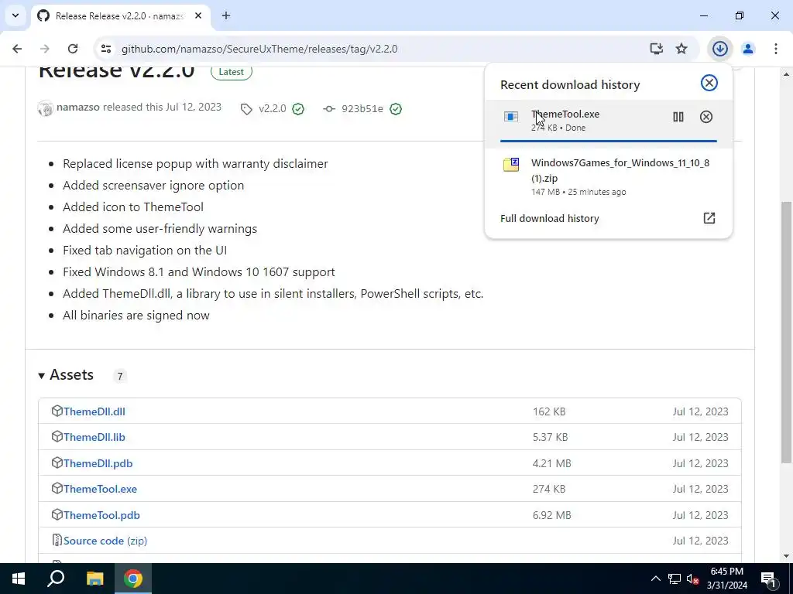Click Chrome icon in taskbar
The image size is (793, 594).
(133, 579)
